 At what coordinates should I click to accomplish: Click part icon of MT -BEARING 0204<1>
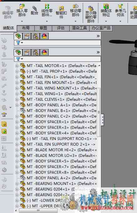pyautogui.click(x=23, y=189)
